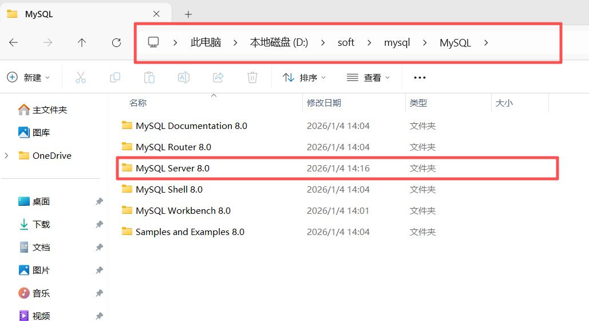The height and width of the screenshot is (321, 589).
Task: Click the forward navigation arrow
Action: click(x=48, y=42)
